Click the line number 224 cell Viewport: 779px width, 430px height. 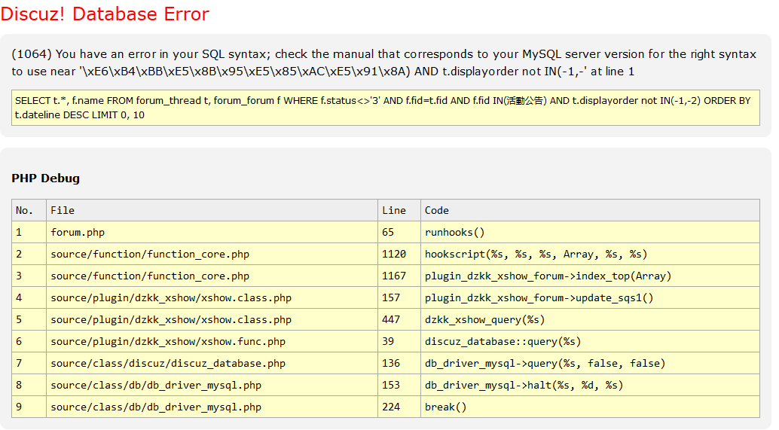[391, 407]
